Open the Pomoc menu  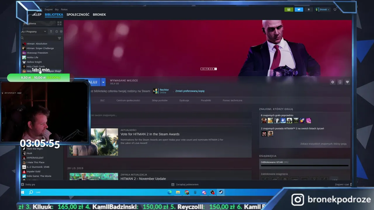64,10
